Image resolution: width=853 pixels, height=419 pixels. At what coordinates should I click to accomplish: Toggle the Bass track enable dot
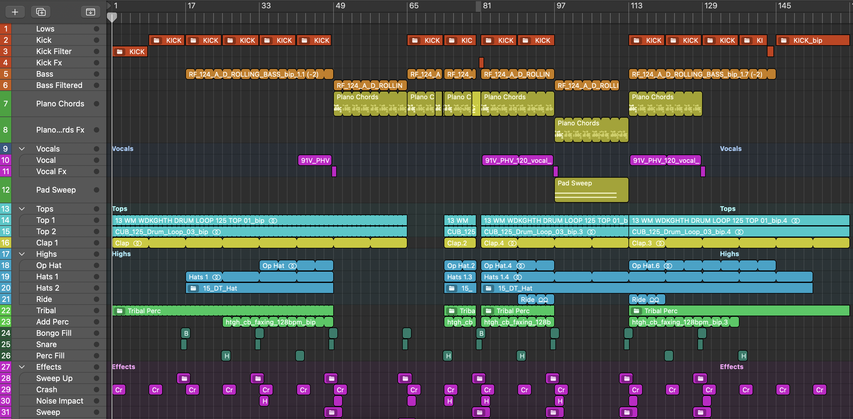point(96,74)
